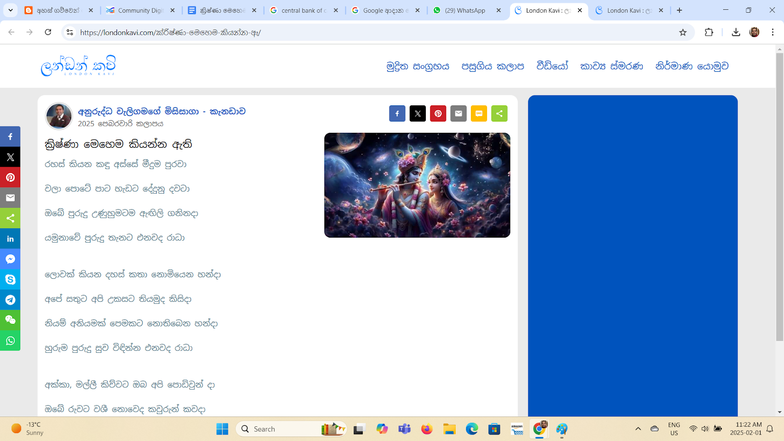
Task: Pin on Pinterest from the left sidebar
Action: pyautogui.click(x=10, y=177)
